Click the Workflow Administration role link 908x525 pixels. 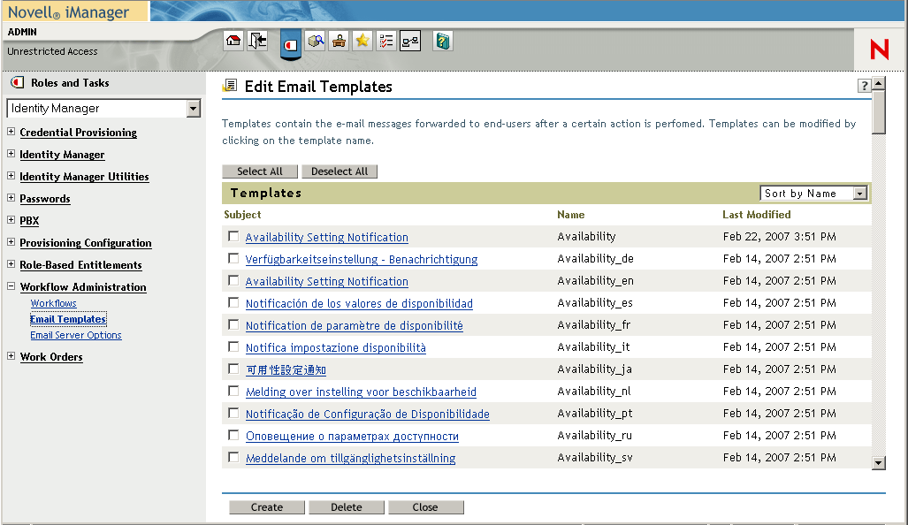[83, 287]
